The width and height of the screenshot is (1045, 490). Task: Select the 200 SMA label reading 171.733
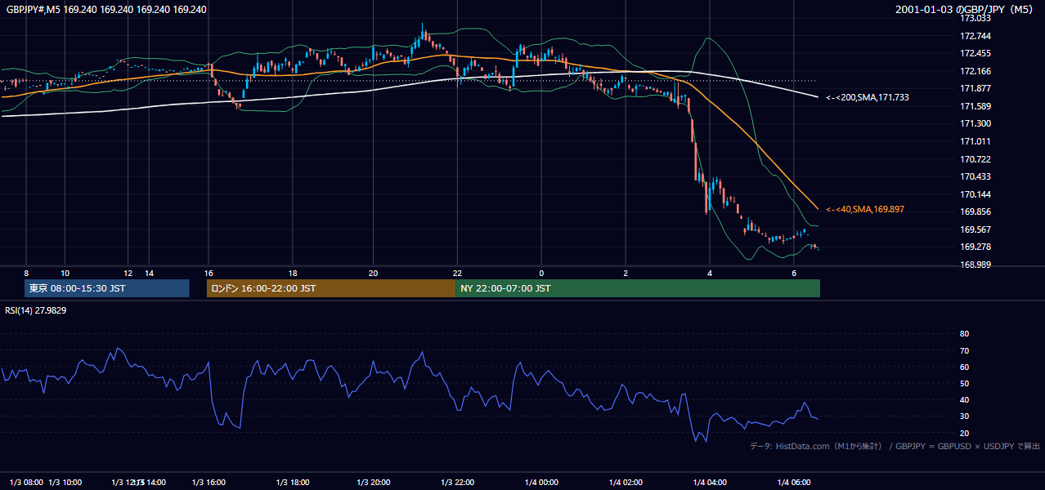click(x=867, y=97)
